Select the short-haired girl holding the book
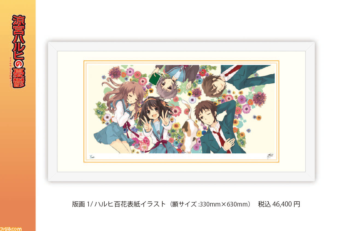 173,80
